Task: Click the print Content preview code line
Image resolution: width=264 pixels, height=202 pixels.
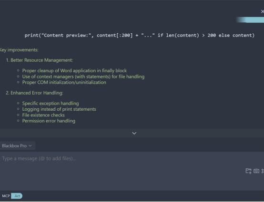Action: click(140, 35)
